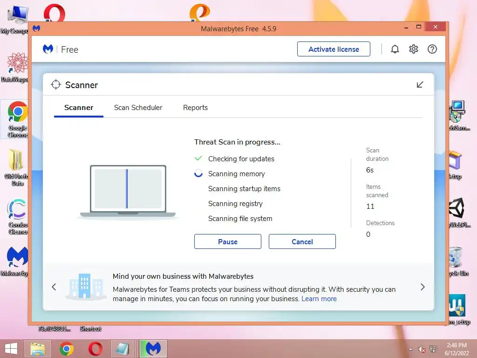The height and width of the screenshot is (358, 477).
Task: Open the Windows Start button
Action: pyautogui.click(x=11, y=349)
